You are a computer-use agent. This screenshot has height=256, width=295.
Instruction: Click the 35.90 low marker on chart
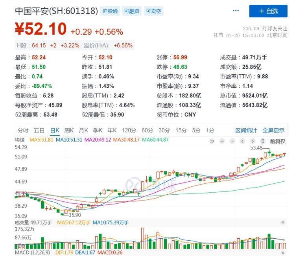75,215
